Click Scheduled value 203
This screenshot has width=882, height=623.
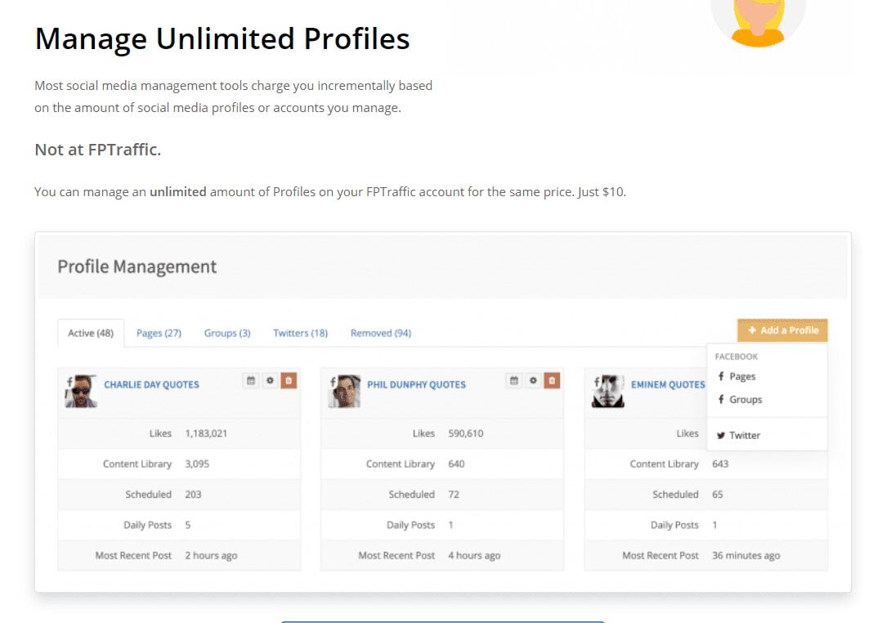coord(193,494)
